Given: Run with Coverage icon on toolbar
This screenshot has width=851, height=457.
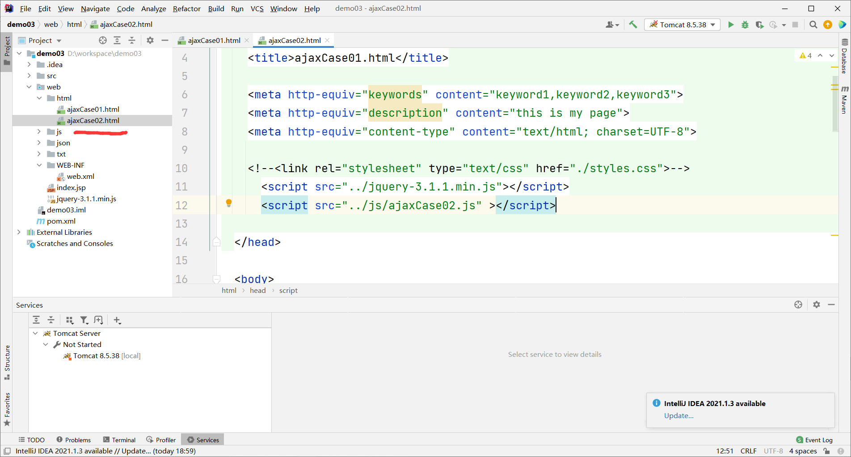Looking at the screenshot, I should (x=760, y=25).
